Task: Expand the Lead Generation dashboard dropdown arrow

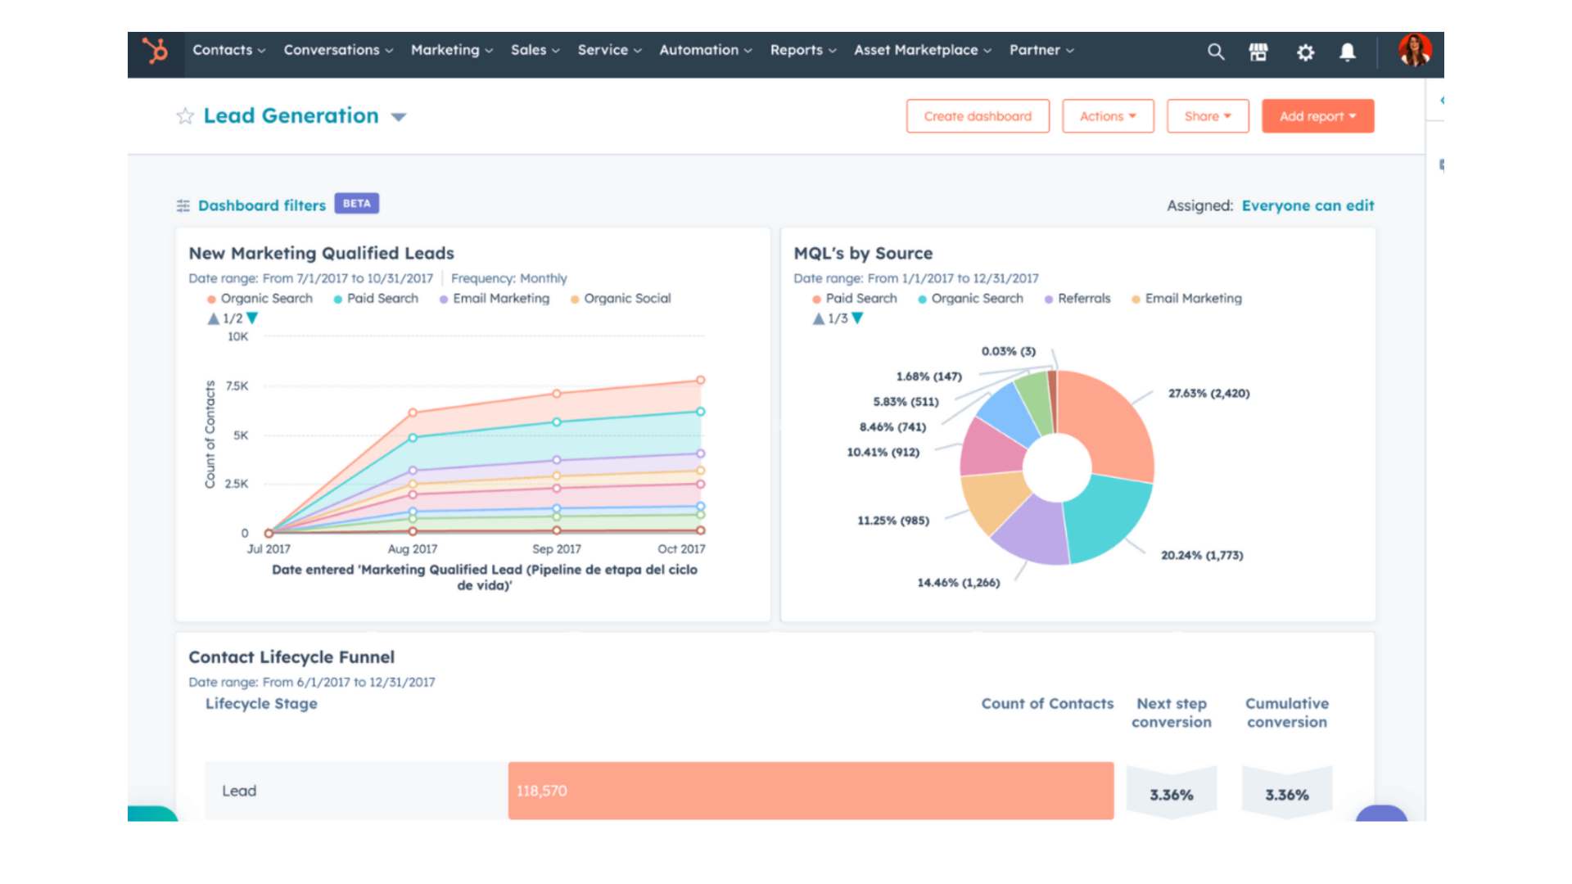Action: coord(399,117)
